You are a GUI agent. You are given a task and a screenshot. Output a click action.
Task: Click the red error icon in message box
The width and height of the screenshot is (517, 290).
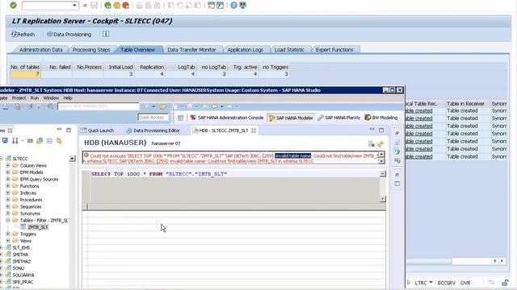click(86, 155)
